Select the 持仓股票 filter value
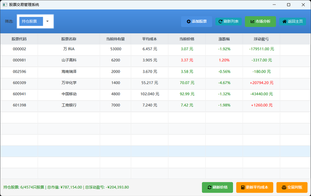Image resolution: width=311 pixels, height=196 pixels. pos(30,21)
